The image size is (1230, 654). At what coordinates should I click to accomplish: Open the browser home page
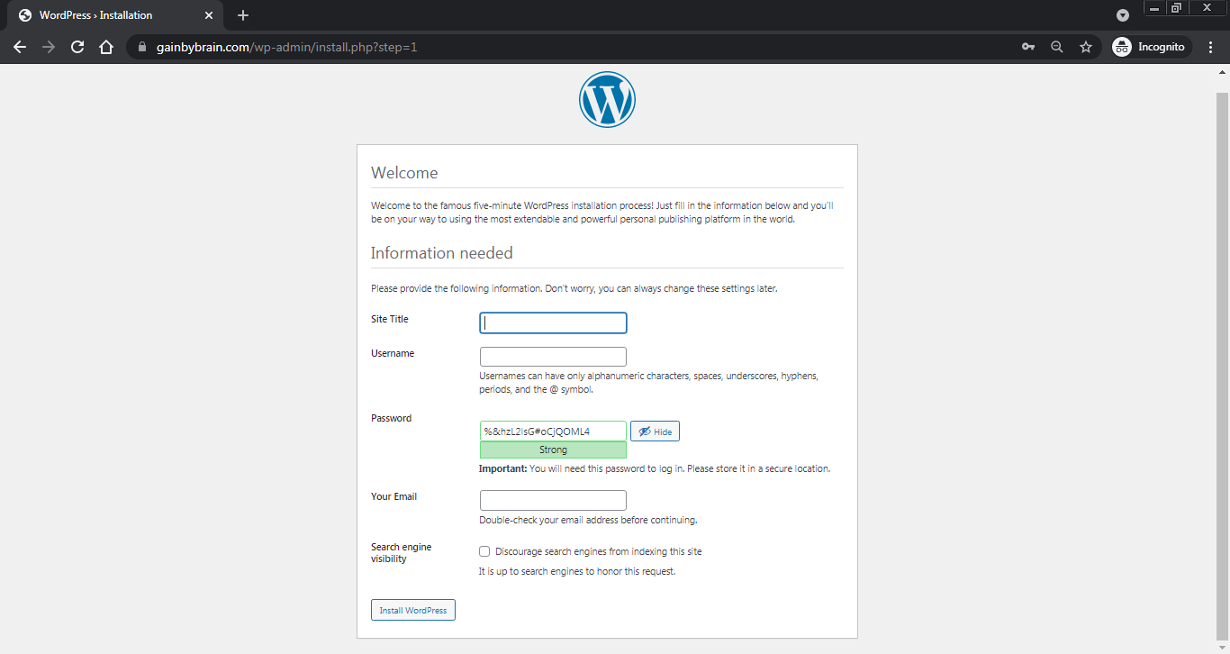coord(106,47)
